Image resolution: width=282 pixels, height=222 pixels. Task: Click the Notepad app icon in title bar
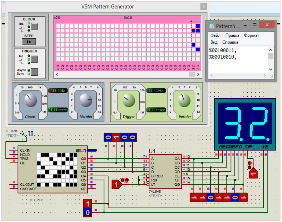(x=212, y=26)
